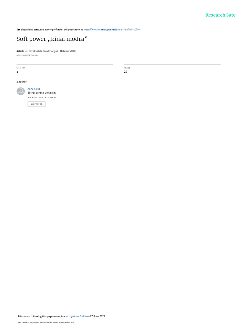Open the researchgate.net publication URL link
This screenshot has width=248, height=330.
(x=111, y=30)
